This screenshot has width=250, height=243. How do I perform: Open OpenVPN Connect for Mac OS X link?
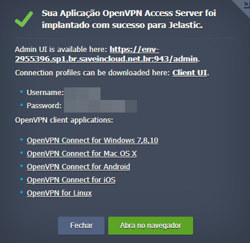[x=82, y=154]
